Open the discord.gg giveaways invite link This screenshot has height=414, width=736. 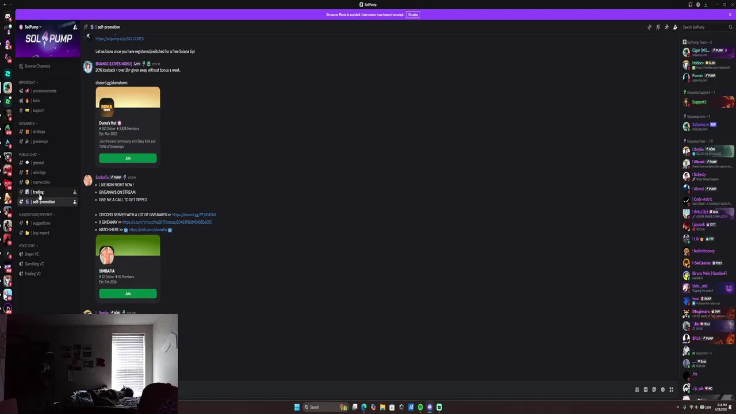point(194,214)
